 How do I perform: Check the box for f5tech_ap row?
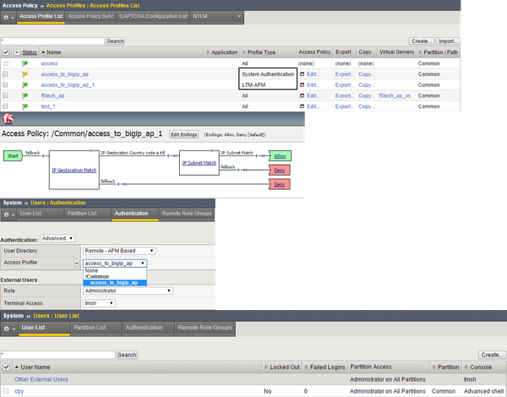pyautogui.click(x=5, y=95)
